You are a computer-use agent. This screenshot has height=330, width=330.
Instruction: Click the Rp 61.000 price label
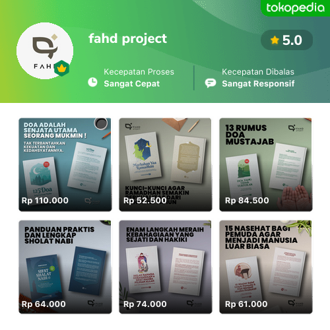point(246,304)
